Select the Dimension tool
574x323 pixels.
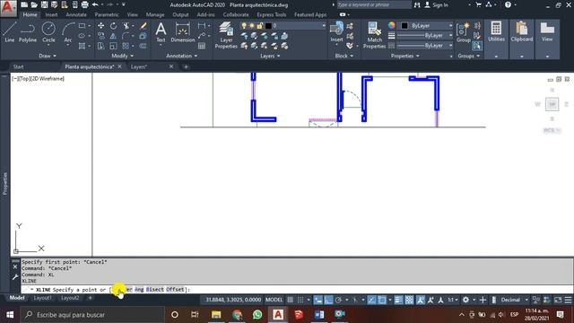tap(182, 32)
